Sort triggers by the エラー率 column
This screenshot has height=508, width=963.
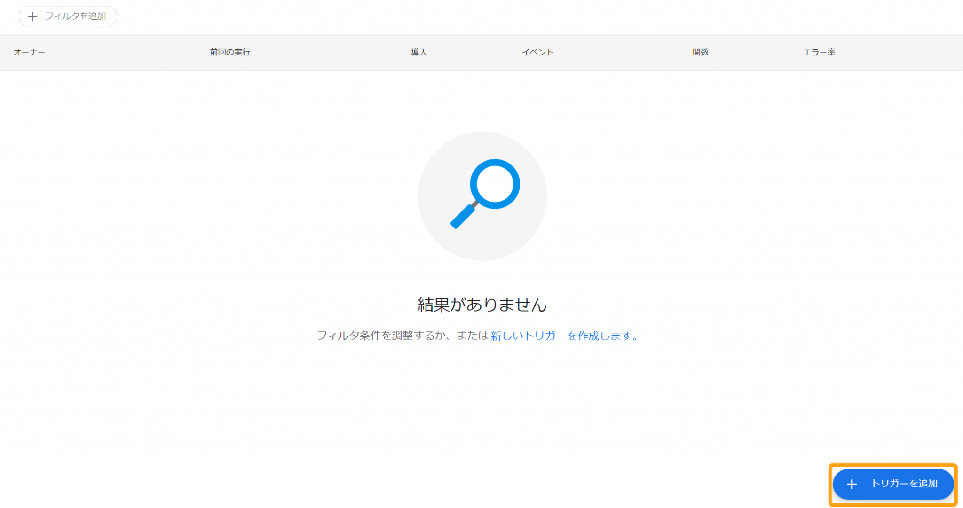point(819,52)
